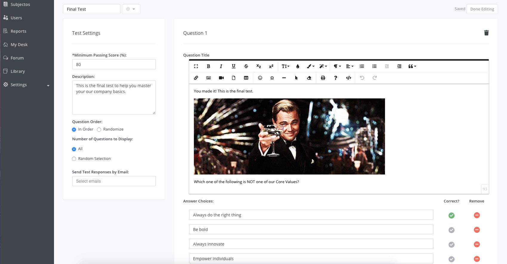Image resolution: width=507 pixels, height=264 pixels.
Task: Delete Question 1 with the trash icon
Action: coord(486,33)
